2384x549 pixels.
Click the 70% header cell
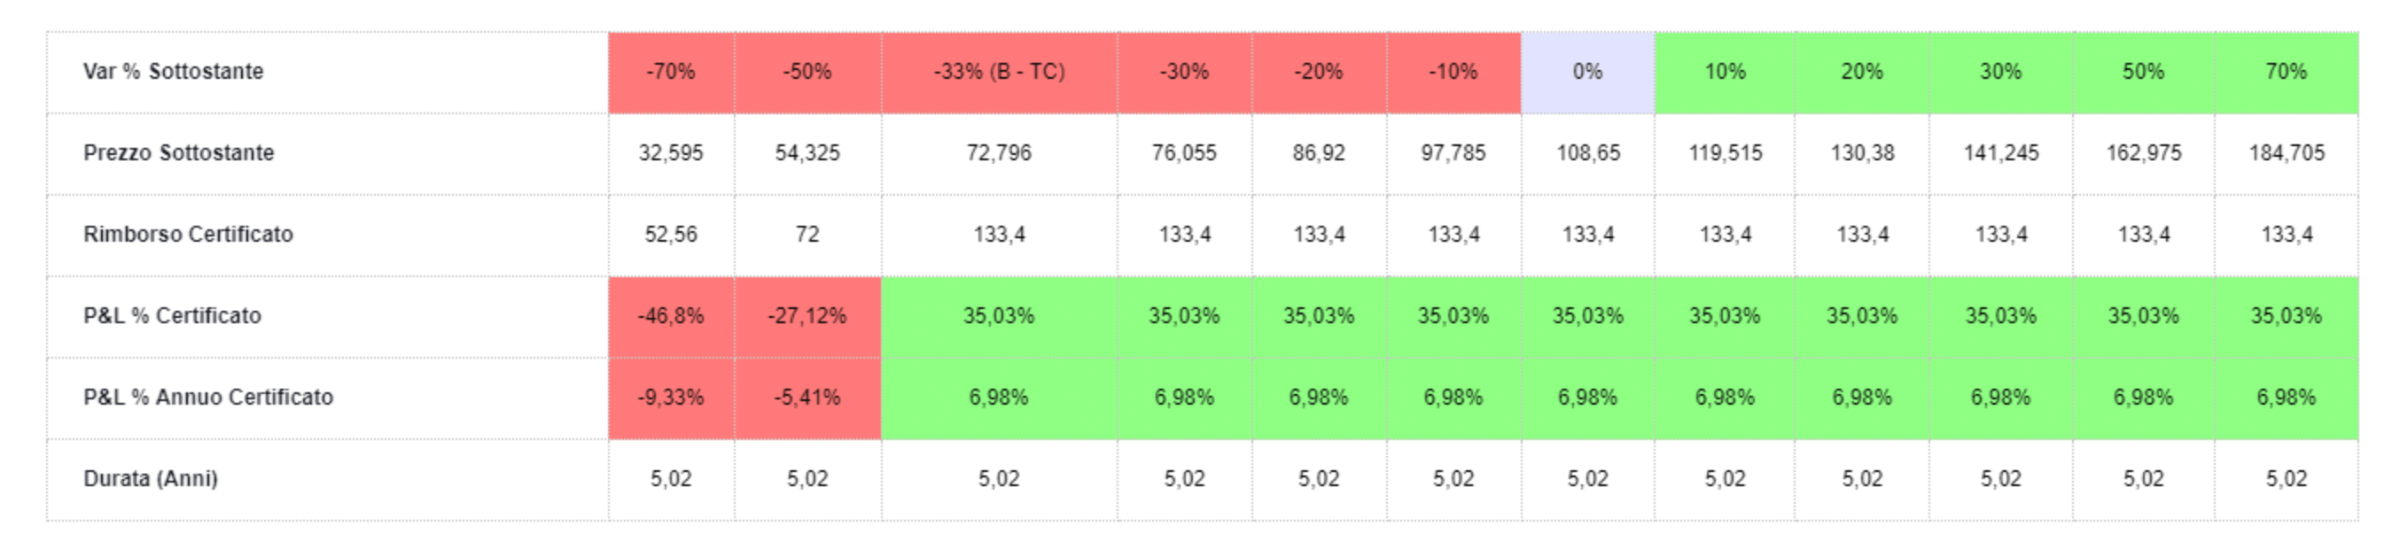tap(2285, 72)
